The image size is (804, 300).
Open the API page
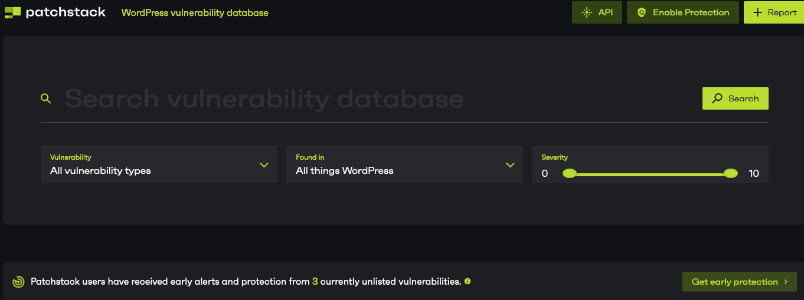pyautogui.click(x=597, y=12)
